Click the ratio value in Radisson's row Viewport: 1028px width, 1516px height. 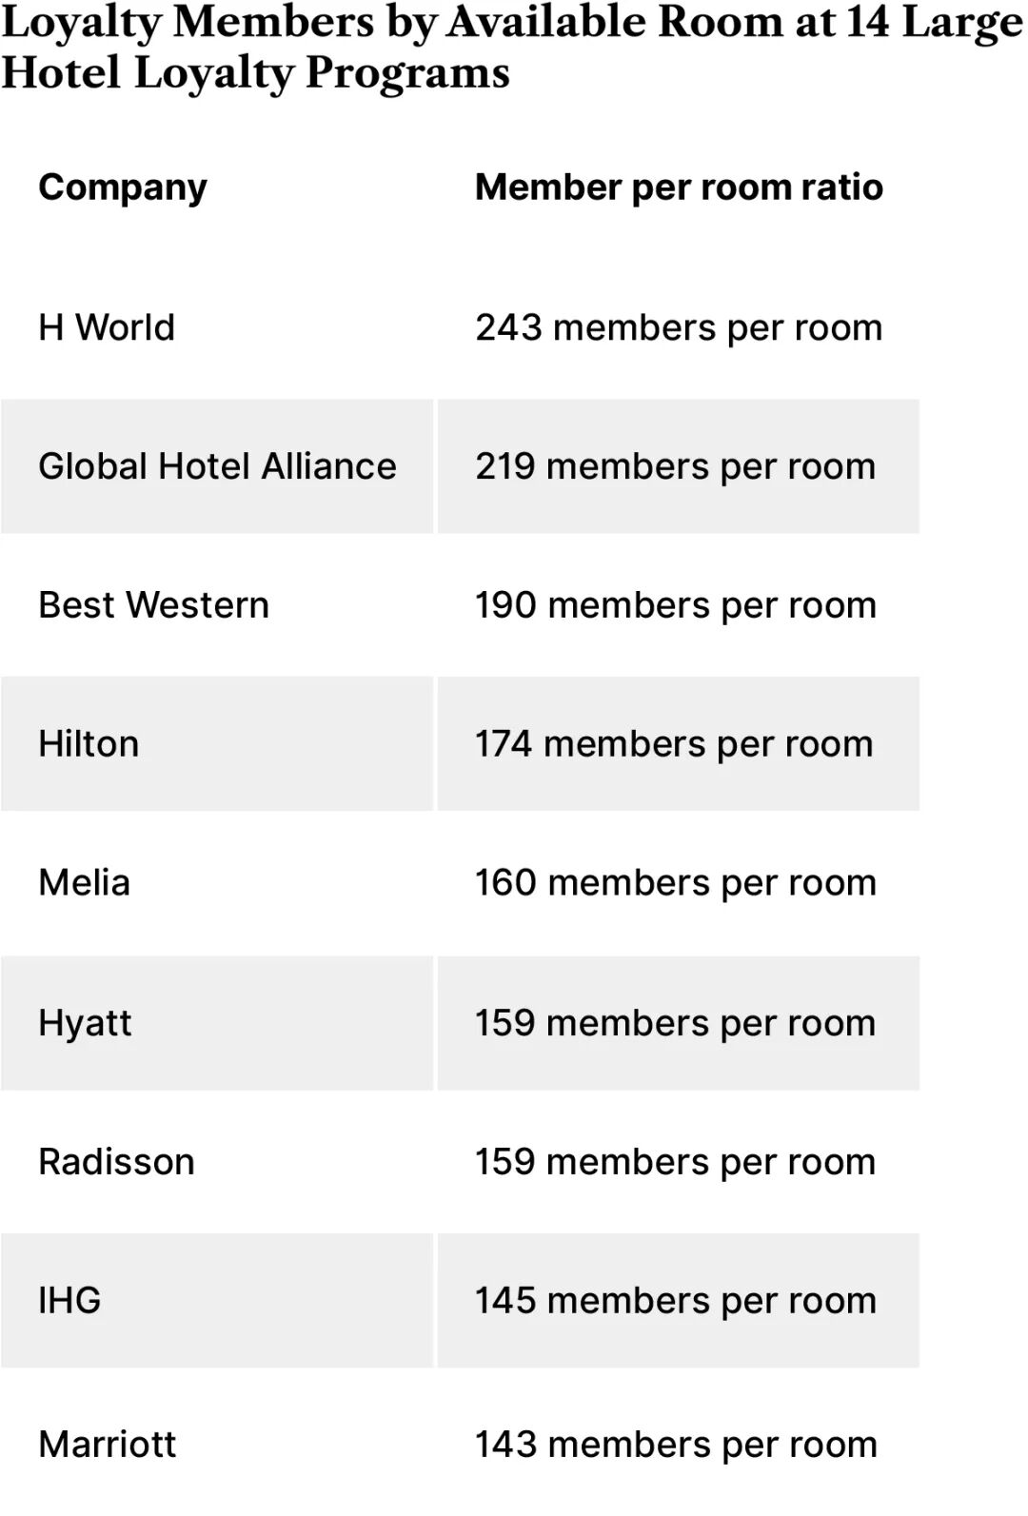pos(675,1162)
